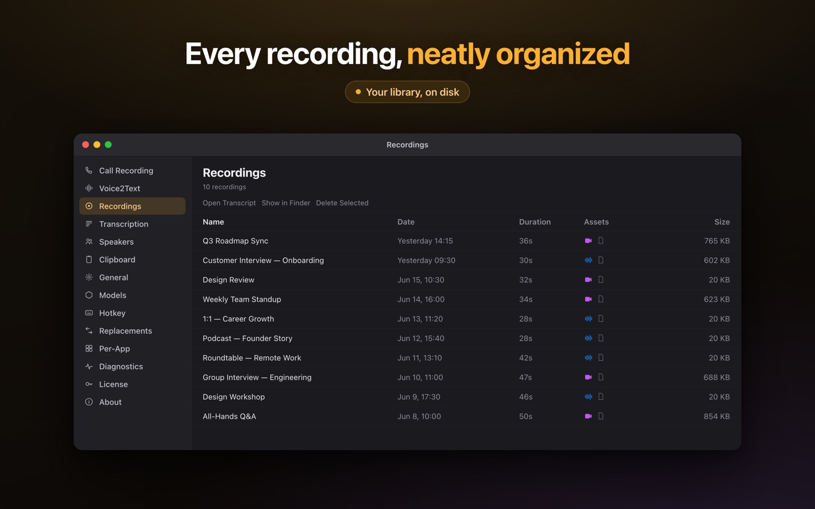
Task: Click the people icon beside Speakers
Action: [89, 241]
